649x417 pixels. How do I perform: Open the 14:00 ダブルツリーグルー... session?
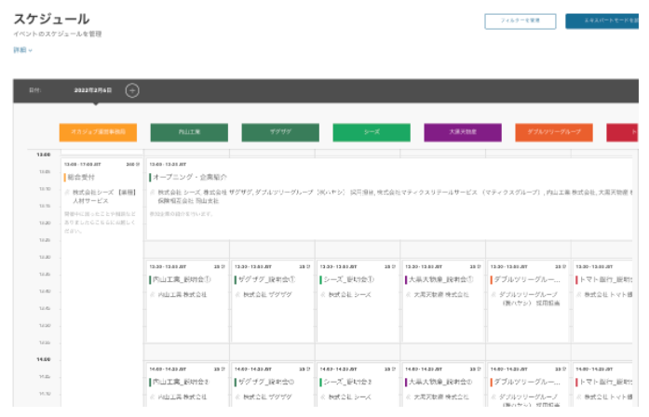point(528,384)
